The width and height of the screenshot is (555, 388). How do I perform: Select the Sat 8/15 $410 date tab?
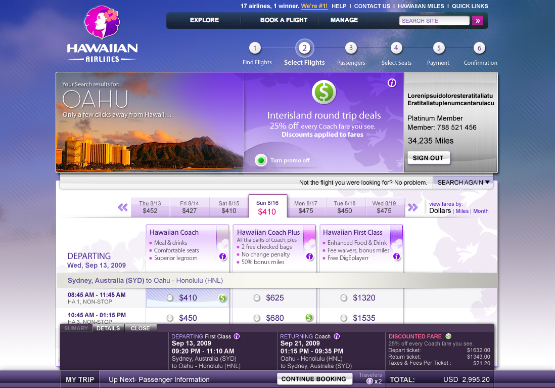[228, 207]
